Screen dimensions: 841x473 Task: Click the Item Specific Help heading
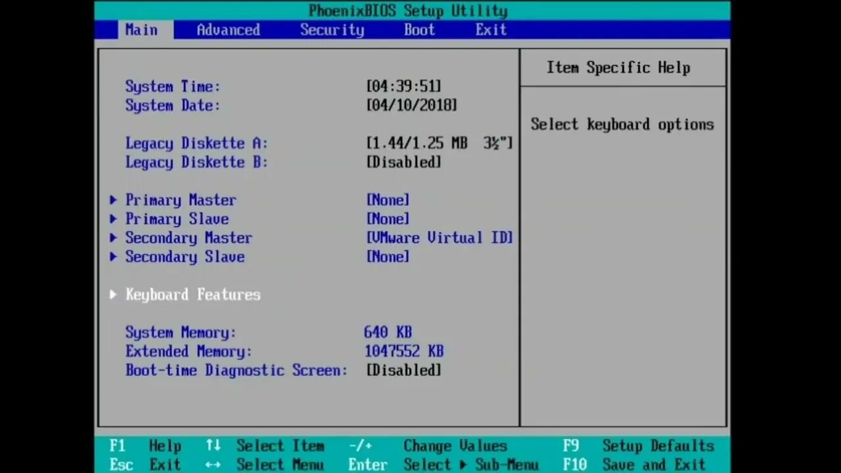618,68
